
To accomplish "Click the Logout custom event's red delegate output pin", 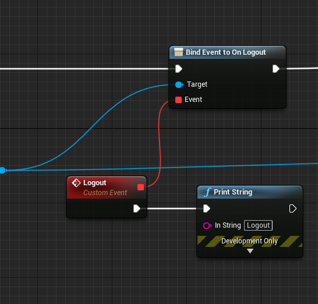I will coord(140,187).
